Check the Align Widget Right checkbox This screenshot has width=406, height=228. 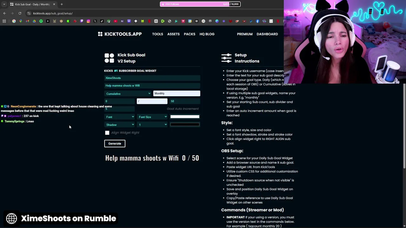pos(107,133)
